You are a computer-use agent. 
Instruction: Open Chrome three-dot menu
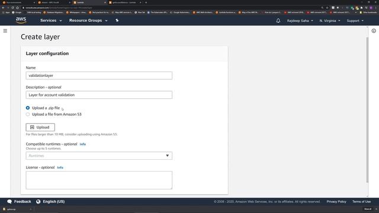point(376,8)
